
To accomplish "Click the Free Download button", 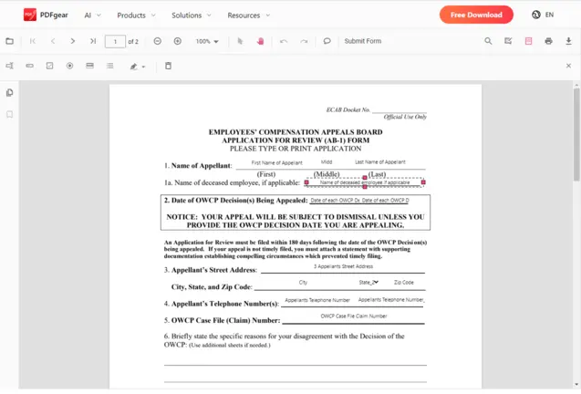I will (x=476, y=15).
